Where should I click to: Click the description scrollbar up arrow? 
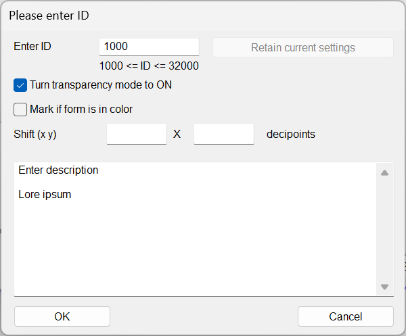tap(384, 172)
